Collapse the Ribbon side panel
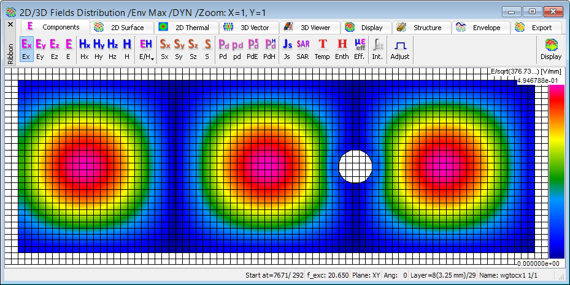The height and width of the screenshot is (285, 570). coord(10,53)
